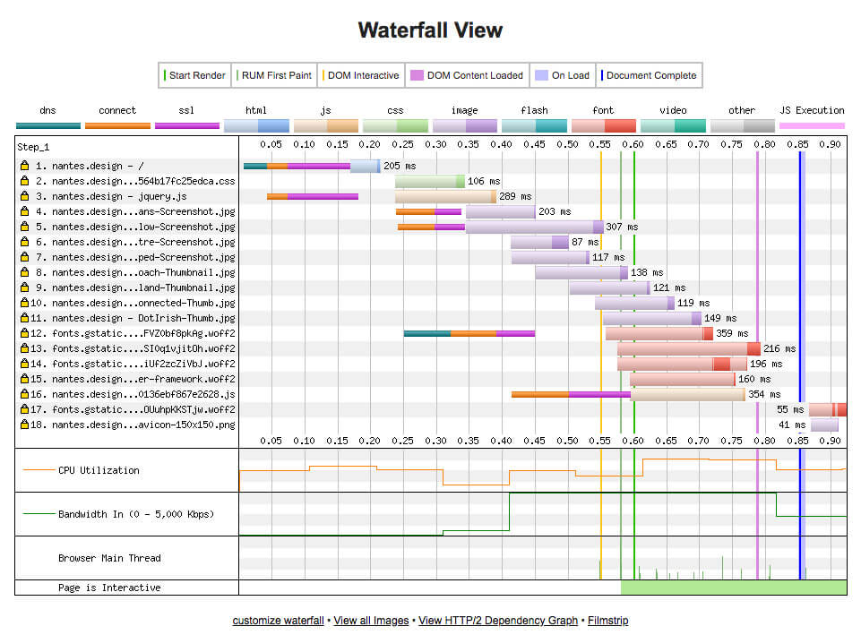Screen dimensions: 861x635
Task: Open View HTTP/2 Dependency Graph link
Action: pos(498,620)
